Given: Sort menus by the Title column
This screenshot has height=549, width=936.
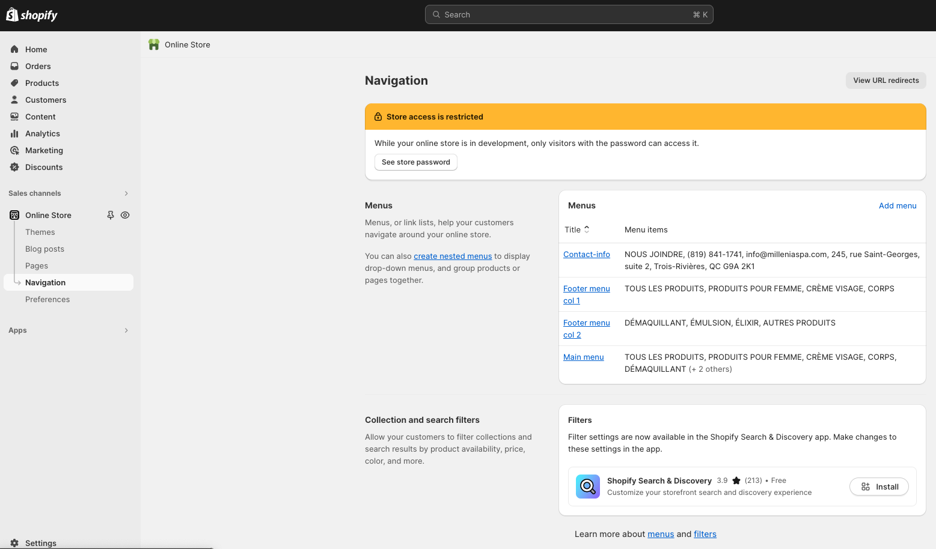Looking at the screenshot, I should tap(577, 229).
